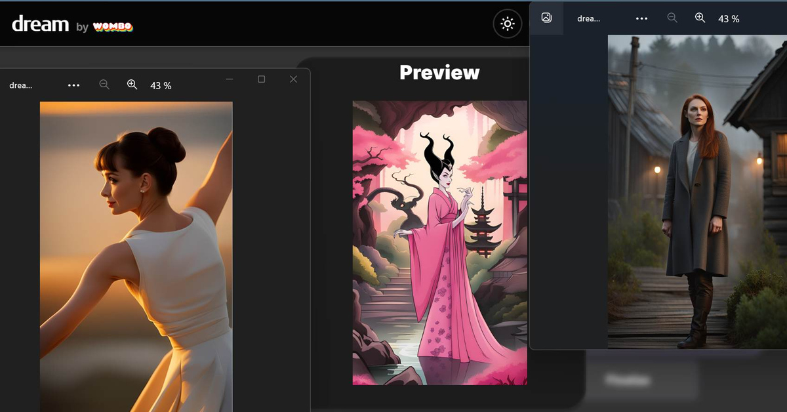Zoom in on left photo window
The image size is (787, 412).
pos(132,85)
